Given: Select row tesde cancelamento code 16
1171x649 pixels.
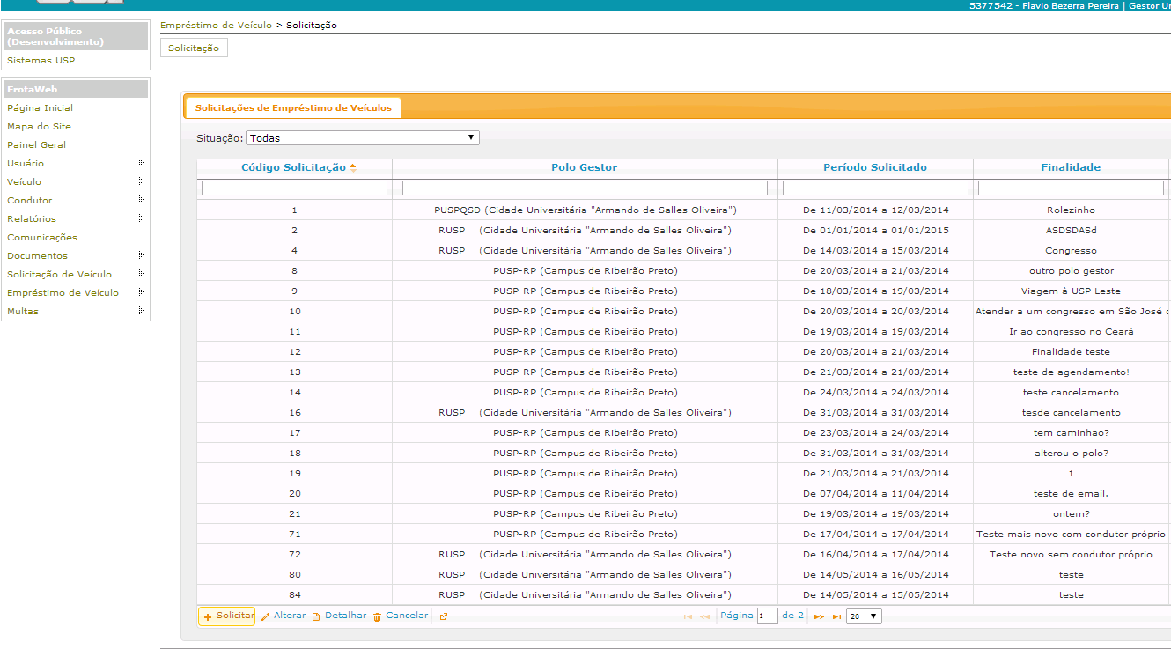Looking at the screenshot, I should (x=682, y=413).
